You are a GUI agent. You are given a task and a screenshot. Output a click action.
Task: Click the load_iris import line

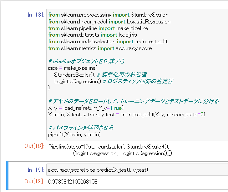(x=93, y=35)
